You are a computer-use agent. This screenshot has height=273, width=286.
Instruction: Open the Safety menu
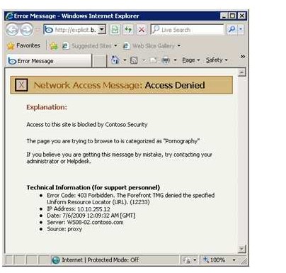217,60
